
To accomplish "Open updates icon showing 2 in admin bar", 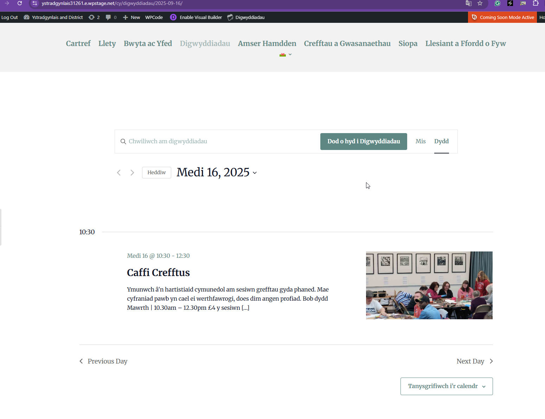I will click(x=94, y=17).
